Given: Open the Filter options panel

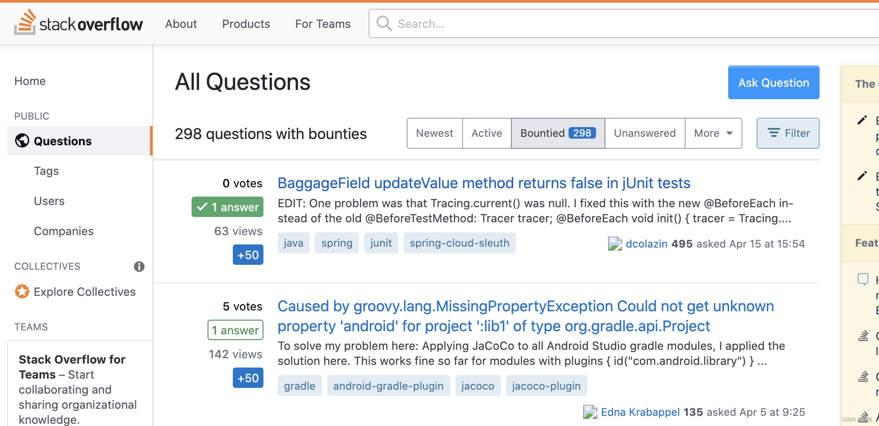Looking at the screenshot, I should coord(788,133).
